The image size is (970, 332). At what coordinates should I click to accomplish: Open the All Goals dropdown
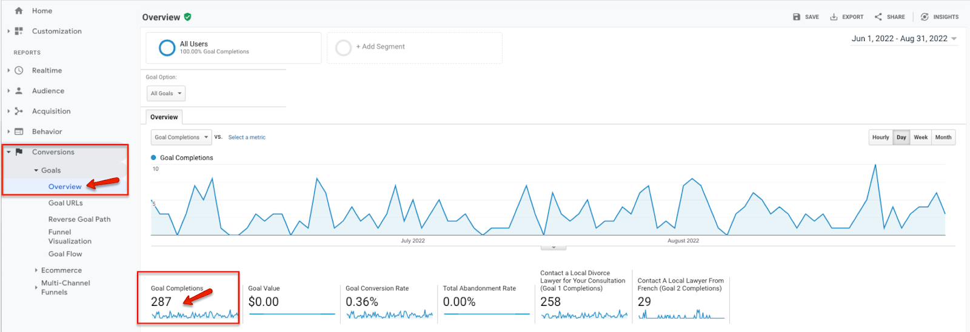[166, 93]
